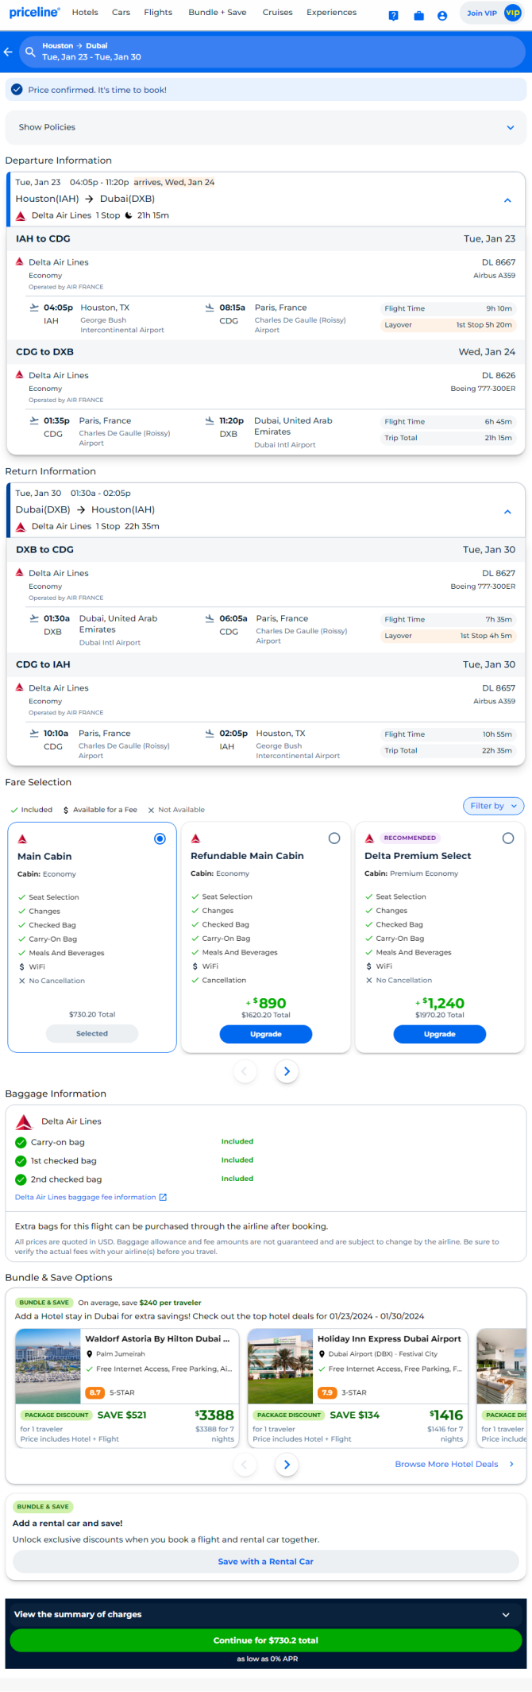Go back using the left arrow
The height and width of the screenshot is (1692, 532).
(8, 52)
